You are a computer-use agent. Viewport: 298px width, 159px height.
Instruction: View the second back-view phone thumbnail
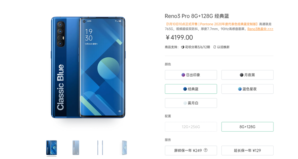click(x=76, y=148)
